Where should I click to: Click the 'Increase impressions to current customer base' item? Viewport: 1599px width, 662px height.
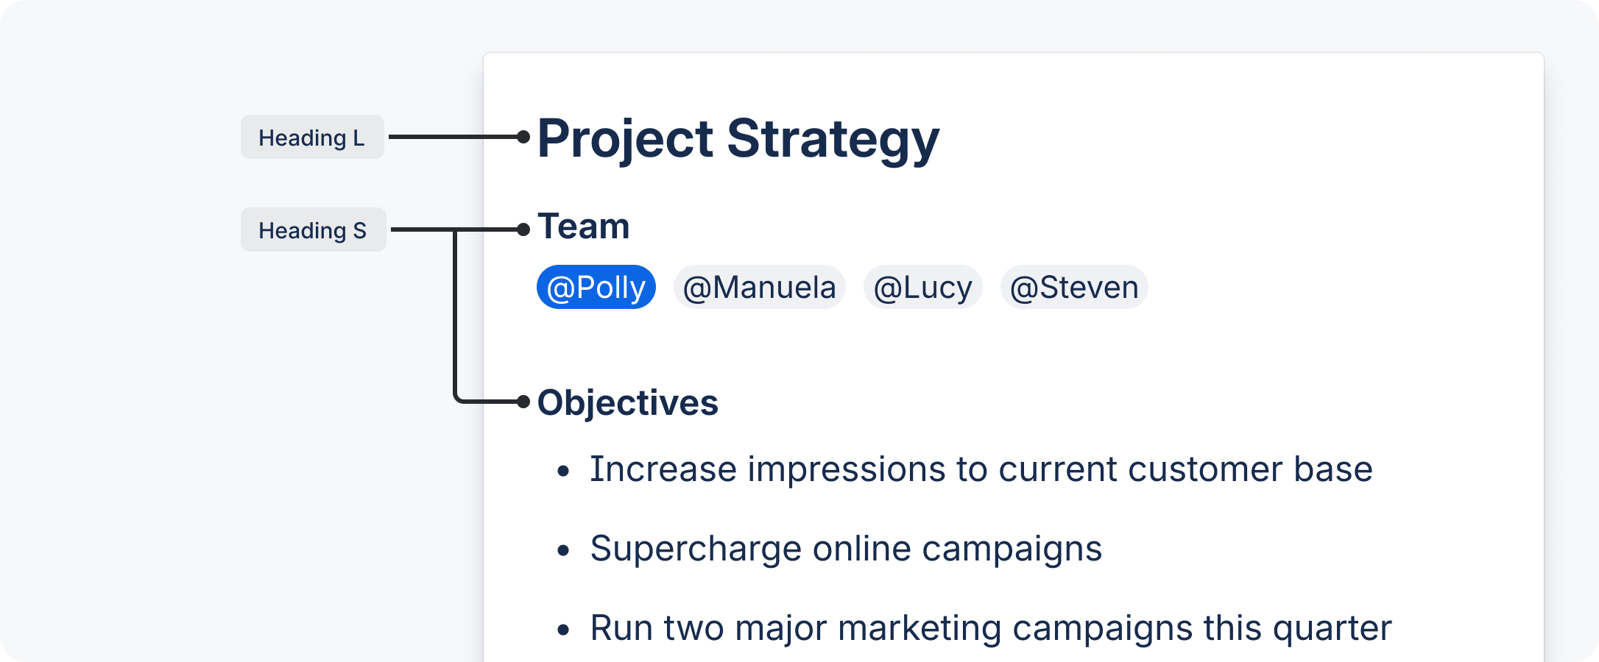coord(981,469)
